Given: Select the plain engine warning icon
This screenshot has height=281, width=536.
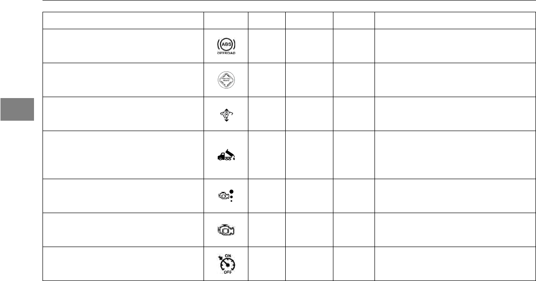Looking at the screenshot, I should 226,230.
